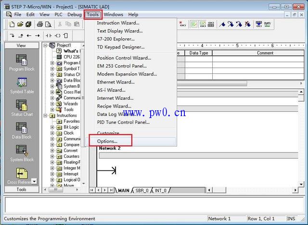Insert a contact with the ladder toolbar icon
The width and height of the screenshot is (308, 225).
click(49, 36)
